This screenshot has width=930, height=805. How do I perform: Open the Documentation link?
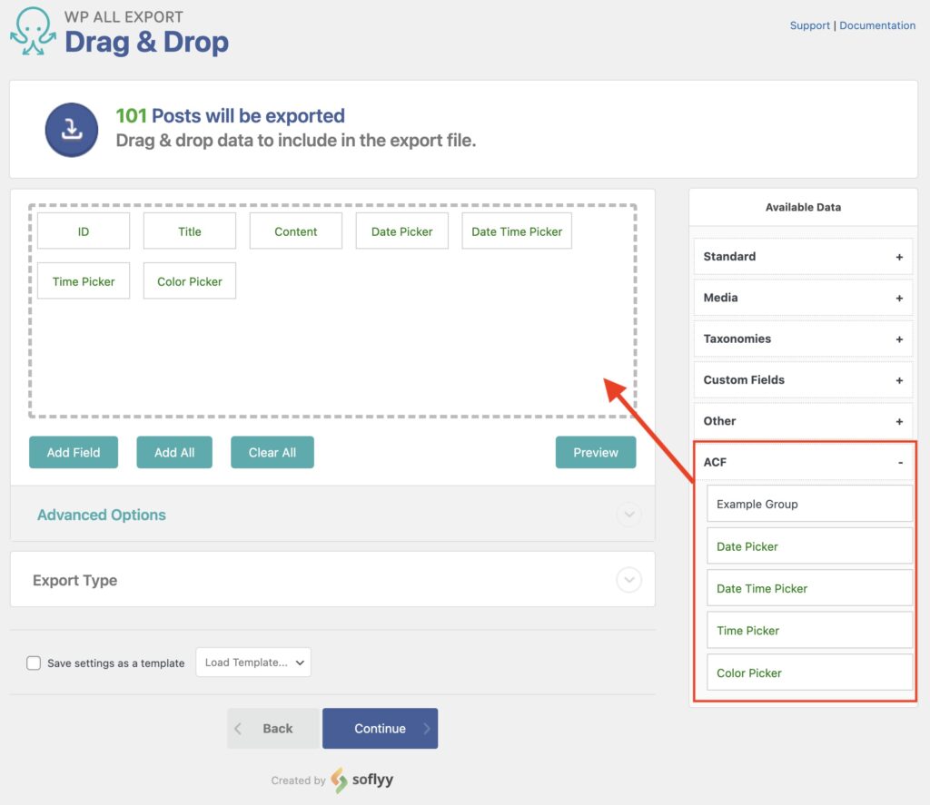877,25
